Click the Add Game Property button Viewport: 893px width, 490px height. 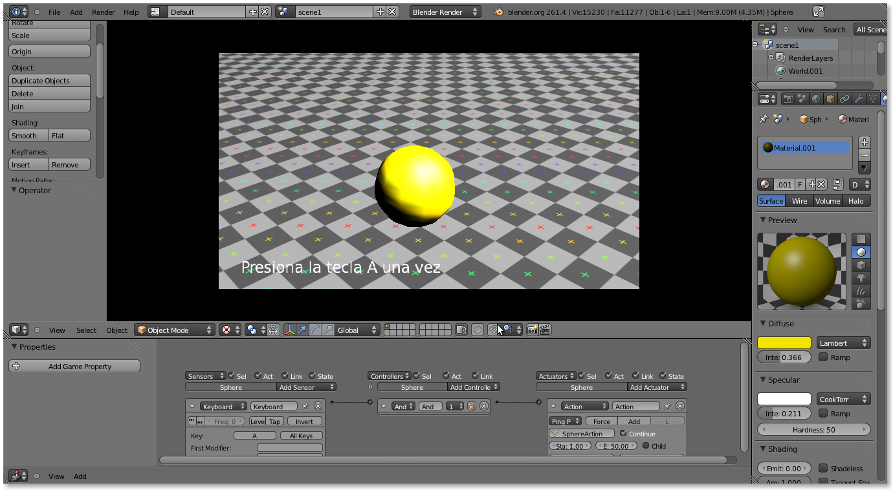coord(74,367)
